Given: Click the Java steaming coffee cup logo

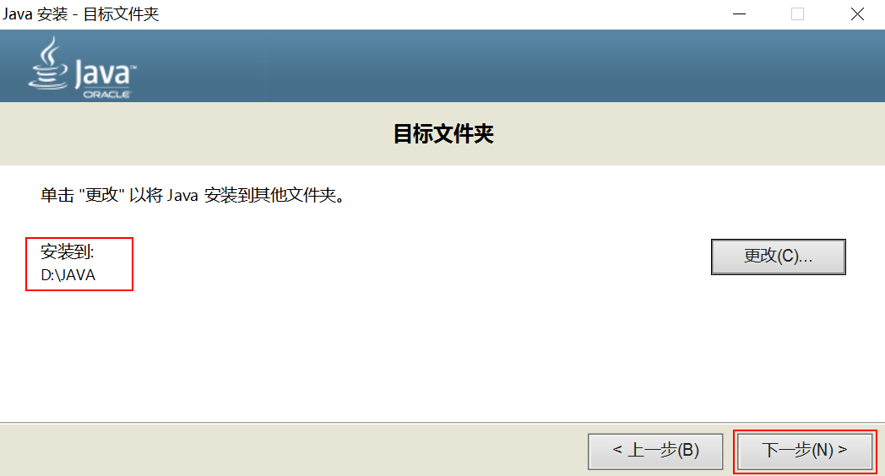Looking at the screenshot, I should [48, 63].
